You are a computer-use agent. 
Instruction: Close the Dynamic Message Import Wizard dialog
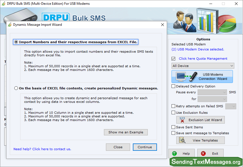pyautogui.click(x=162, y=25)
